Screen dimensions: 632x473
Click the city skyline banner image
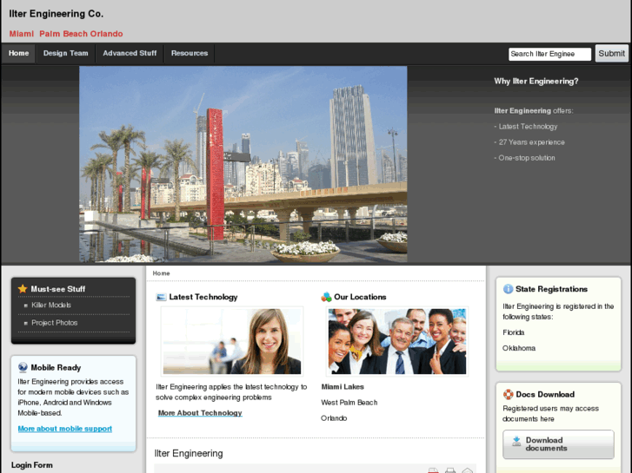(243, 164)
